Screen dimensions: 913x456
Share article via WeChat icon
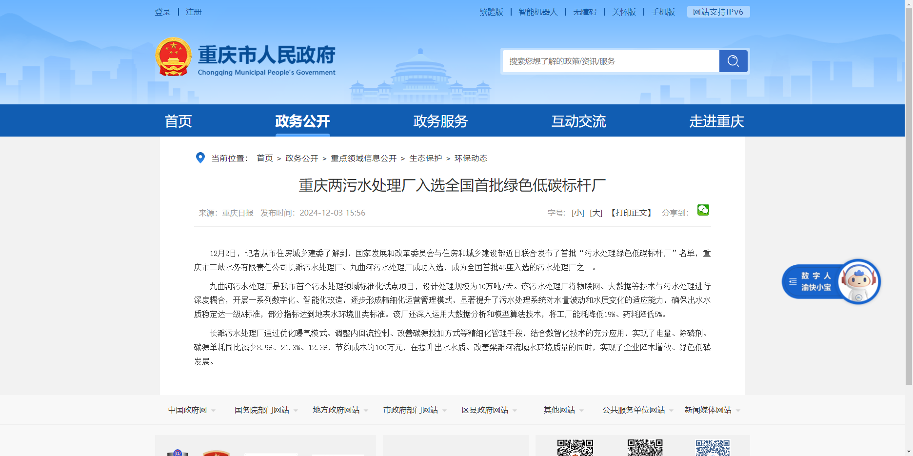703,210
